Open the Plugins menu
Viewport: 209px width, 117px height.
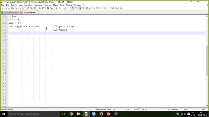point(69,5)
